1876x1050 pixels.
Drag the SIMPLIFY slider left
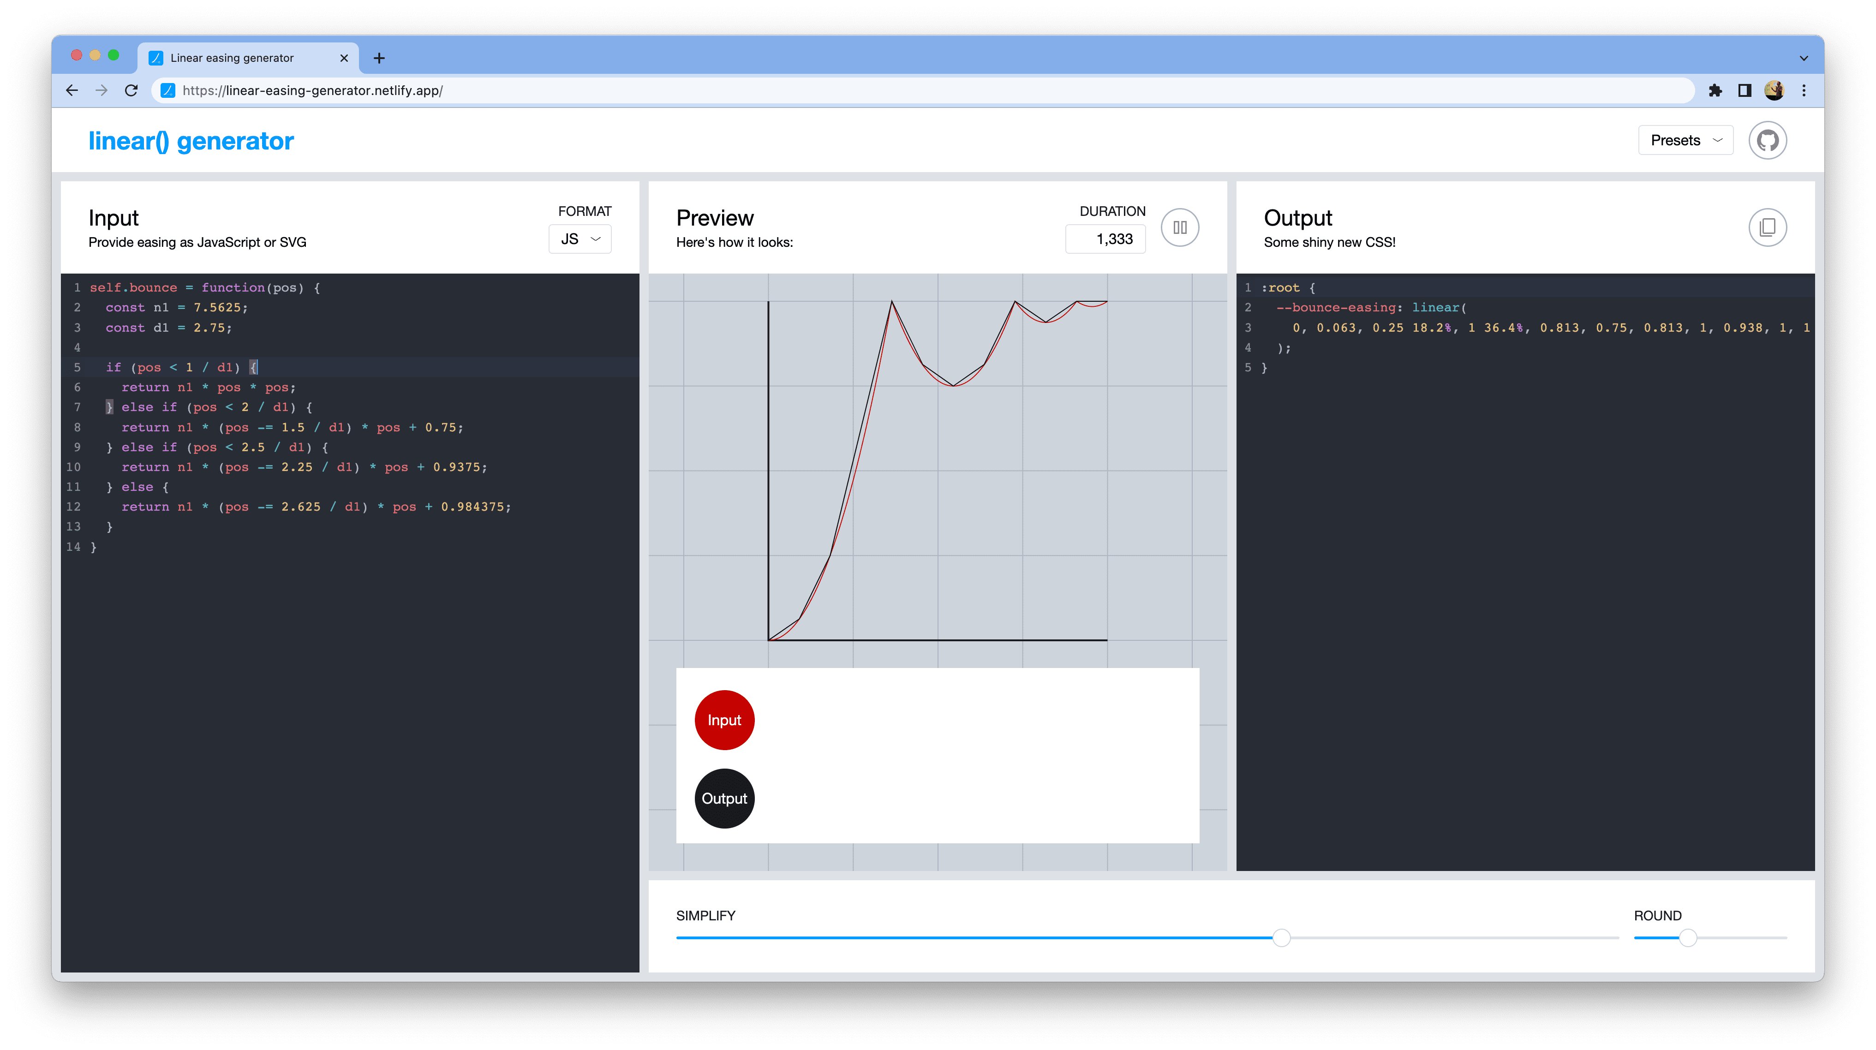1279,938
